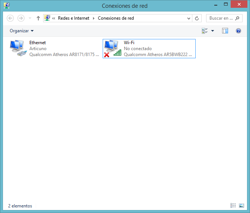
Task: Switch to details view in status bar
Action: 233,206
